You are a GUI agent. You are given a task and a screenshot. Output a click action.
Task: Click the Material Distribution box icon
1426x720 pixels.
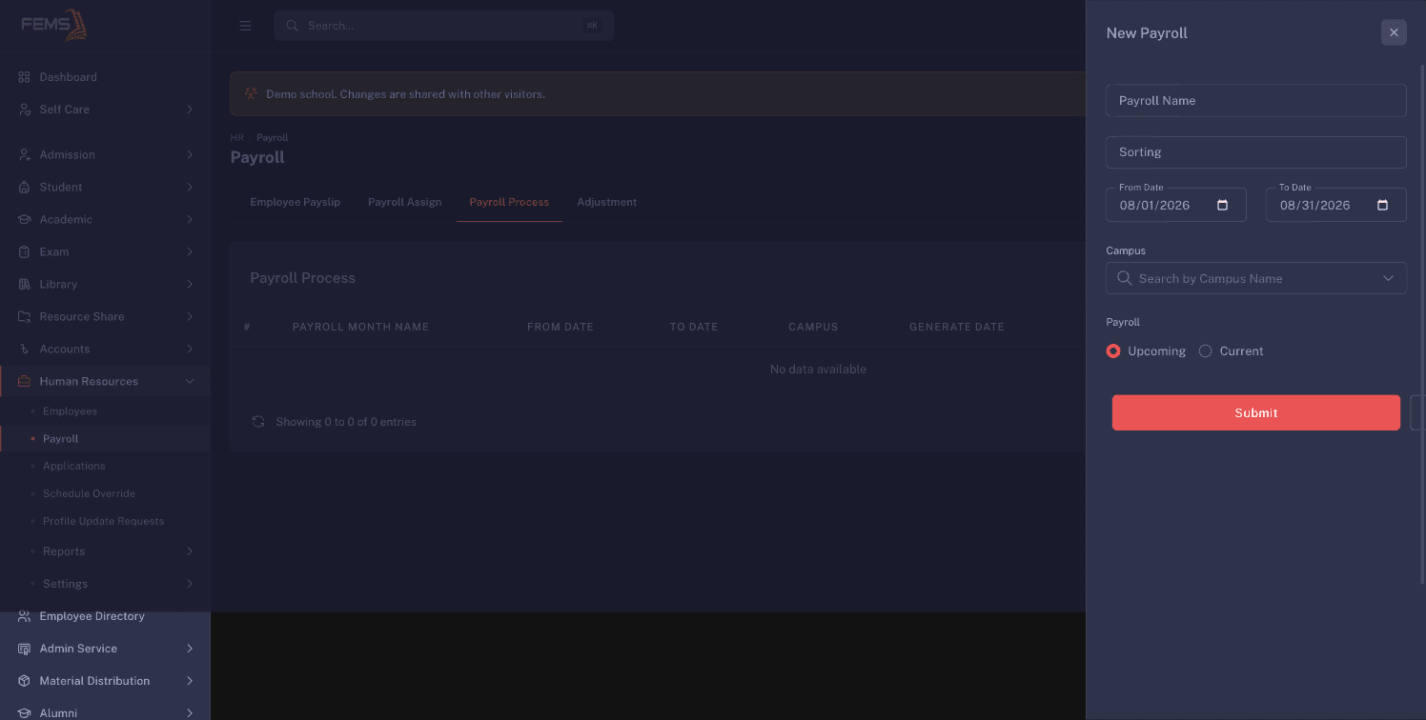[x=25, y=681]
